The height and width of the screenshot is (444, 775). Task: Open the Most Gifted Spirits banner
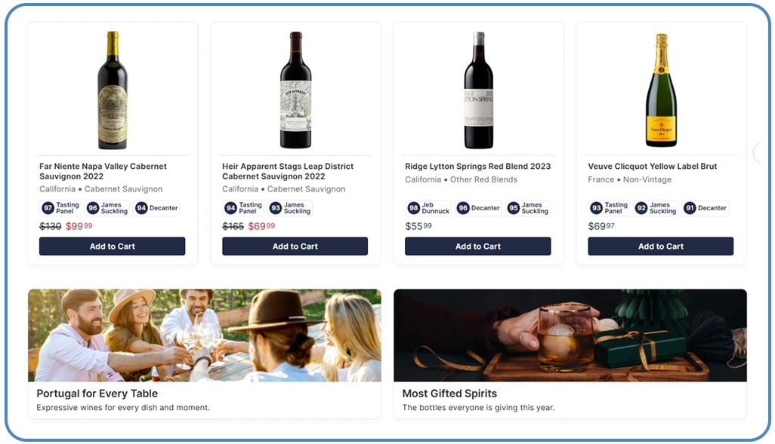570,354
